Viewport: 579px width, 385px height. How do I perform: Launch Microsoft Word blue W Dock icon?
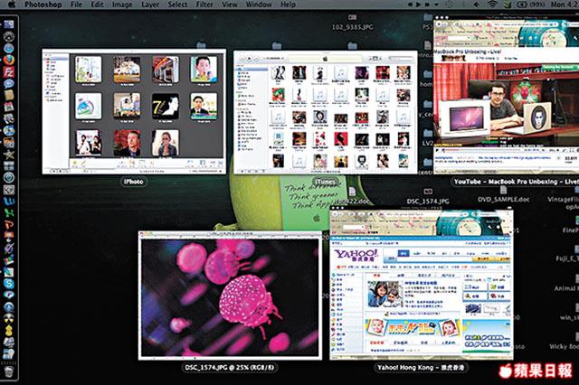8,202
